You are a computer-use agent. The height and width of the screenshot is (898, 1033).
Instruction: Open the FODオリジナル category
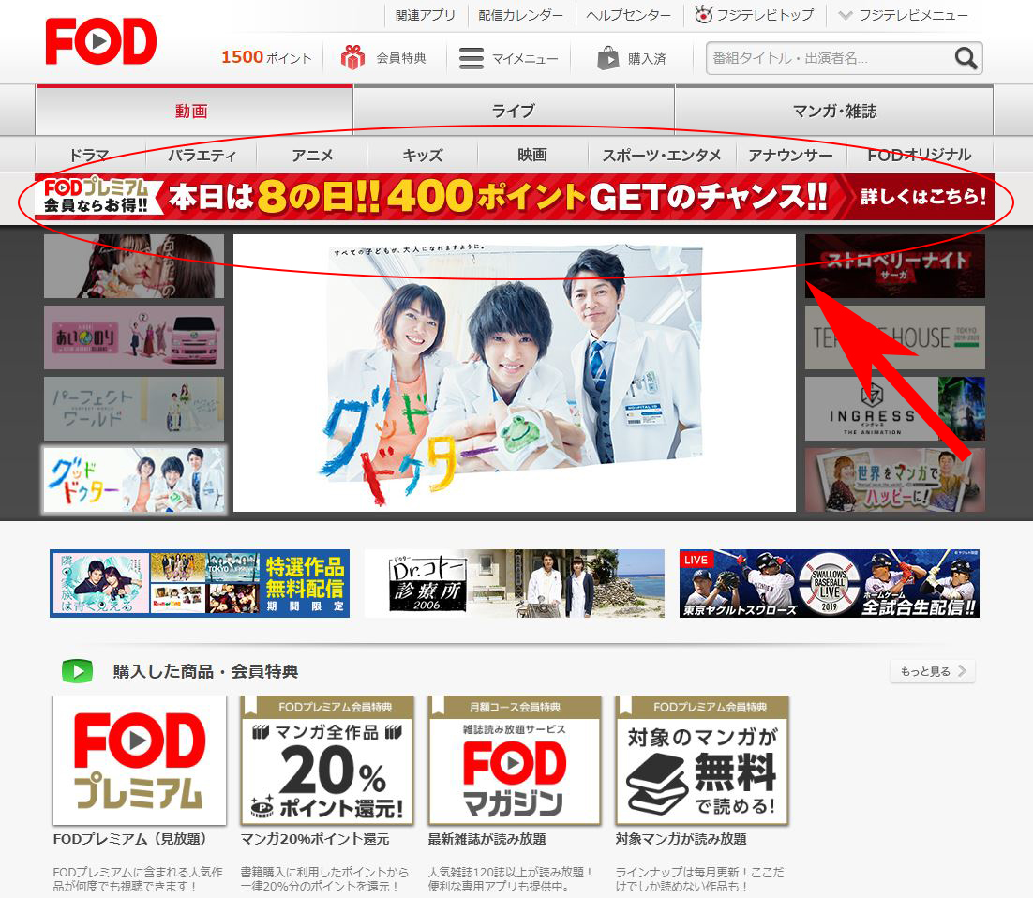point(920,156)
